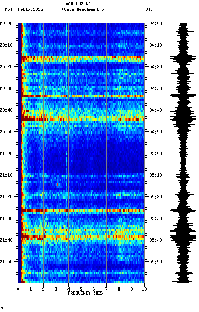Click the '05:40' UTC time label

(x=156, y=240)
